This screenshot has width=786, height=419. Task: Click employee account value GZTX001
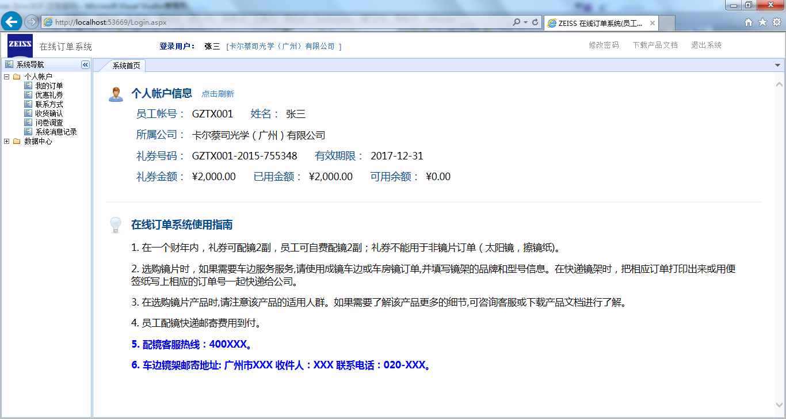tap(212, 114)
